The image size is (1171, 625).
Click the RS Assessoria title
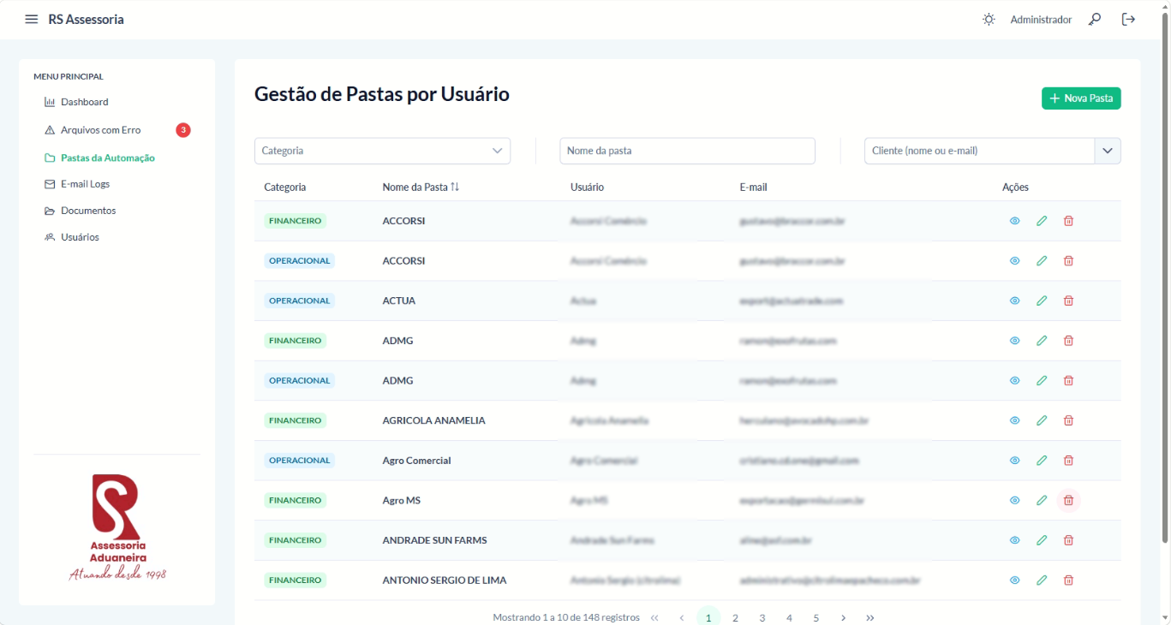click(x=87, y=20)
